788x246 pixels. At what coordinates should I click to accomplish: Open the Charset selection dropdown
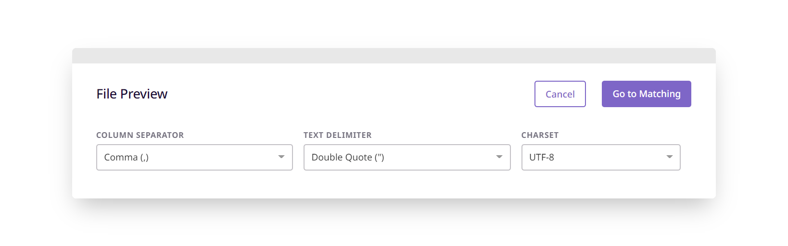[601, 157]
